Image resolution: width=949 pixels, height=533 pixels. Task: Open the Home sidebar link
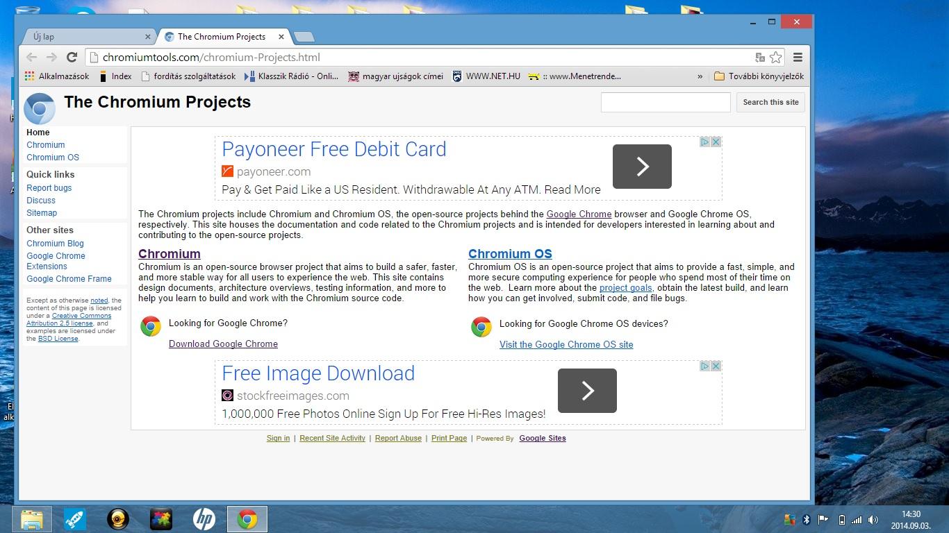click(38, 133)
